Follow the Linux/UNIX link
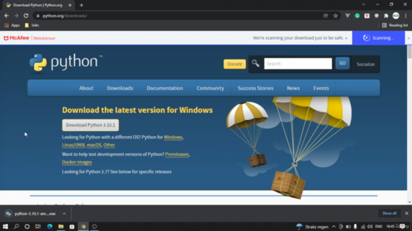412x231 pixels. (73, 145)
